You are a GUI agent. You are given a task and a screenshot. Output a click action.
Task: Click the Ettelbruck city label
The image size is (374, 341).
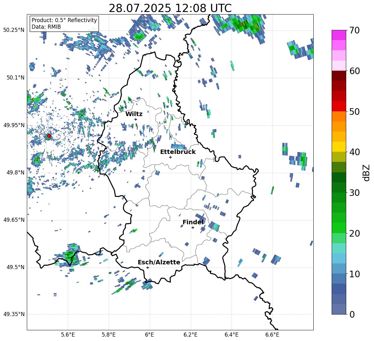(x=178, y=152)
